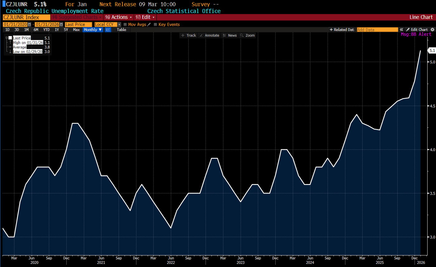Click the CZJLUNR ticker in header
The image size is (436, 267).
[x=17, y=4]
